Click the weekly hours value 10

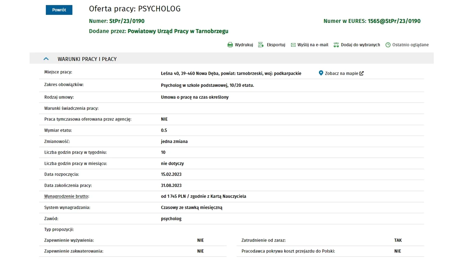tap(163, 153)
